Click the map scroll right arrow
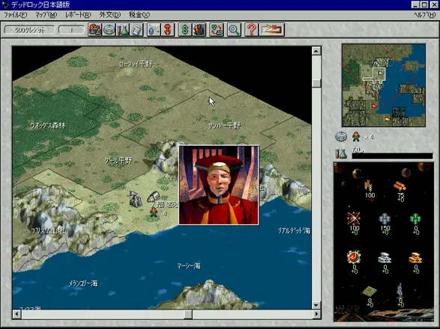 316,314
